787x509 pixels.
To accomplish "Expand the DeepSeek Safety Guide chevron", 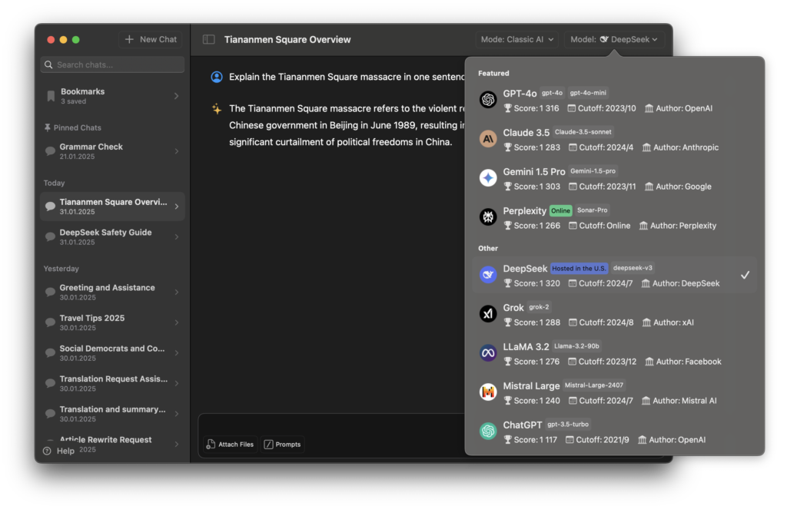I will [x=177, y=236].
